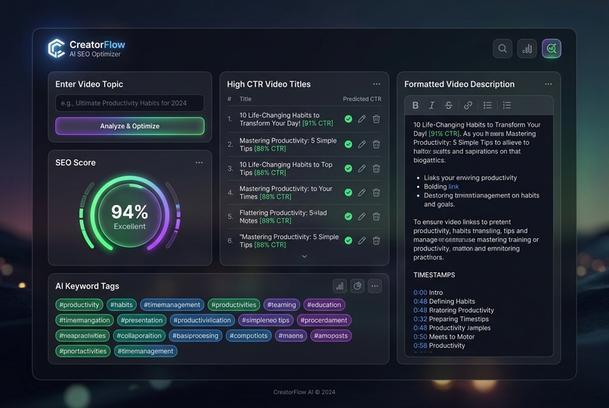
Task: Open the High CTR Video Titles options menu
Action: pos(376,84)
